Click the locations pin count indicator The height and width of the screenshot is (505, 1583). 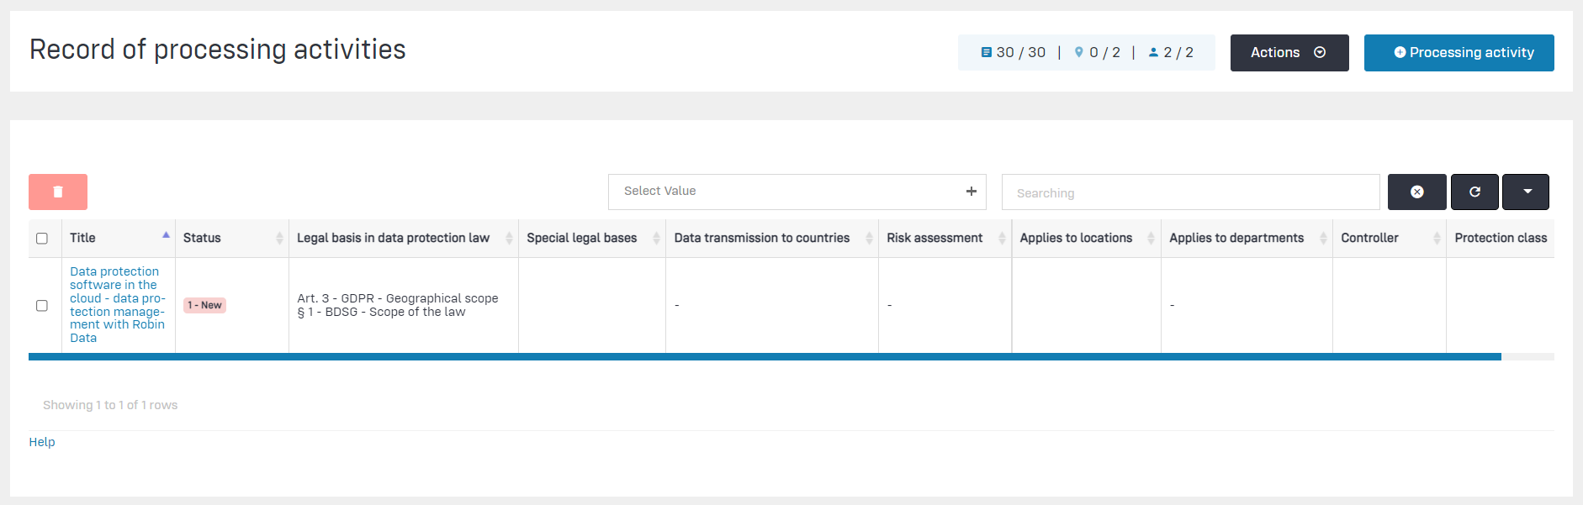pyautogui.click(x=1097, y=52)
